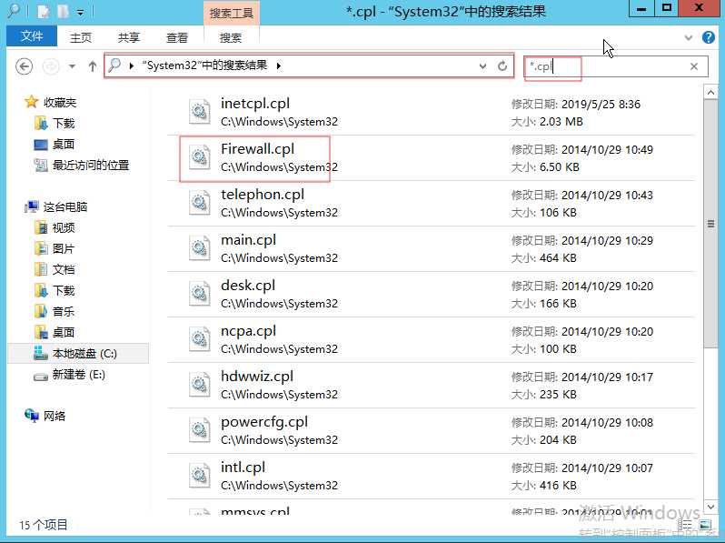Open the quick access toolbar customize dropdown
This screenshot has width=725, height=543.
(x=81, y=13)
